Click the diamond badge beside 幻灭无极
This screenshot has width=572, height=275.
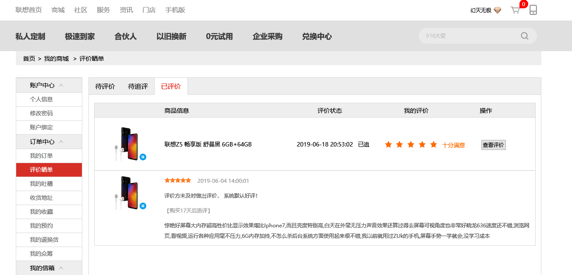(x=497, y=10)
